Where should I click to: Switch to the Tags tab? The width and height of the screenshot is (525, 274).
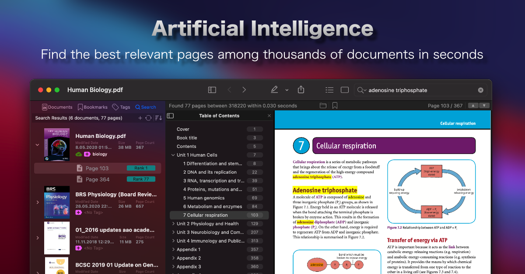tap(121, 107)
